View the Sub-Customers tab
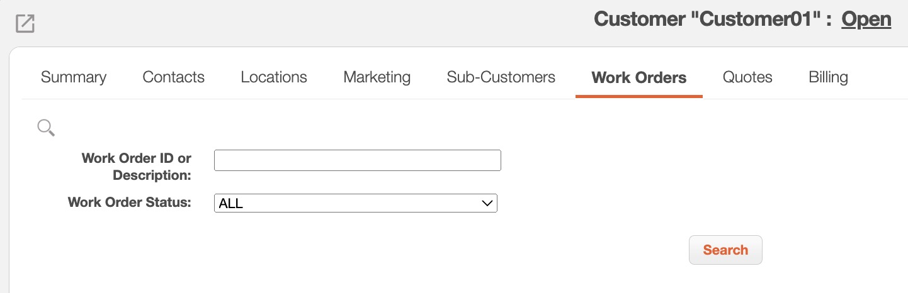908x293 pixels. pos(501,77)
